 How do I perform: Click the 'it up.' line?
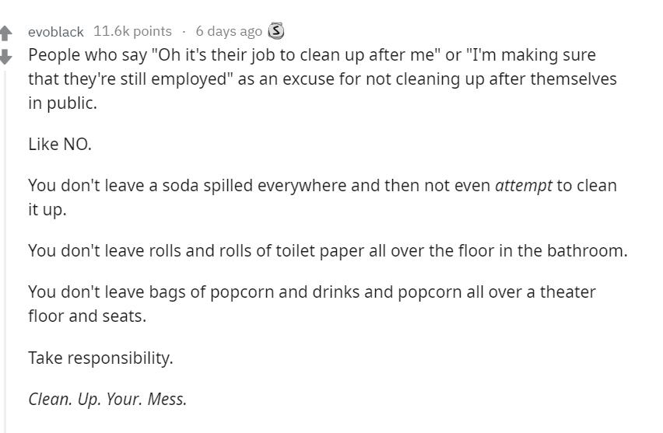click(x=47, y=210)
